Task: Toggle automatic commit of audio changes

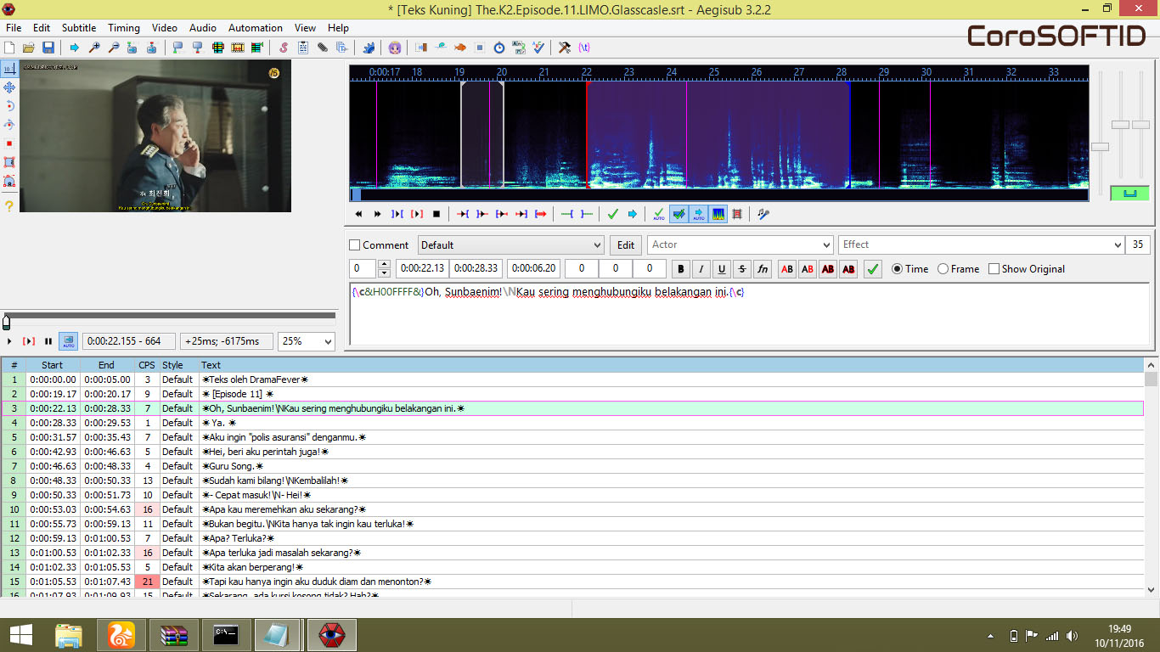Action: 659,214
